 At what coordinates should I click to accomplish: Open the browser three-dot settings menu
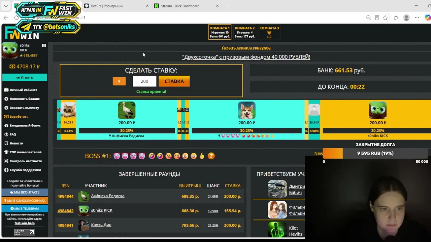[417, 17]
